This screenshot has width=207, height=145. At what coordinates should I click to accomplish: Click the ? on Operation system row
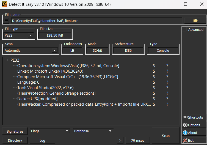(x=167, y=66)
